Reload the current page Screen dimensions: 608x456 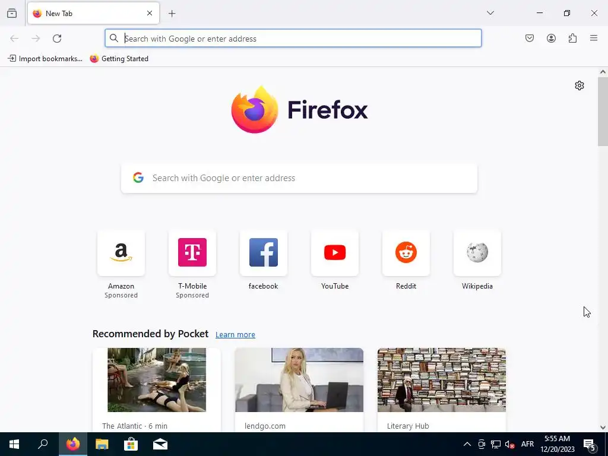click(x=57, y=39)
